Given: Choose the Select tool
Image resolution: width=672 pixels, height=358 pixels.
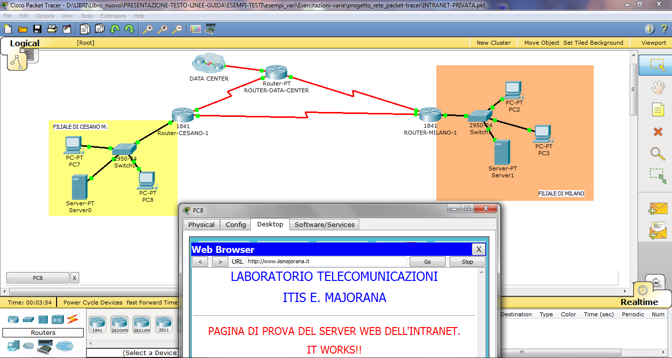Looking at the screenshot, I should click(x=657, y=65).
